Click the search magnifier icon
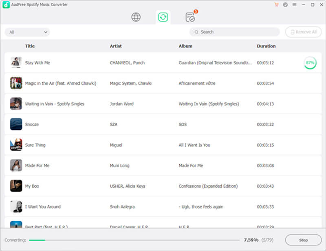 pos(196,31)
